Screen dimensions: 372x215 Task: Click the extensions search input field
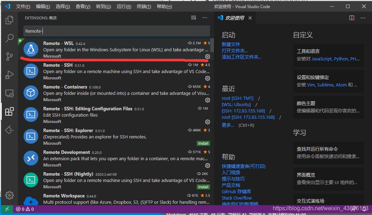pos(117,31)
